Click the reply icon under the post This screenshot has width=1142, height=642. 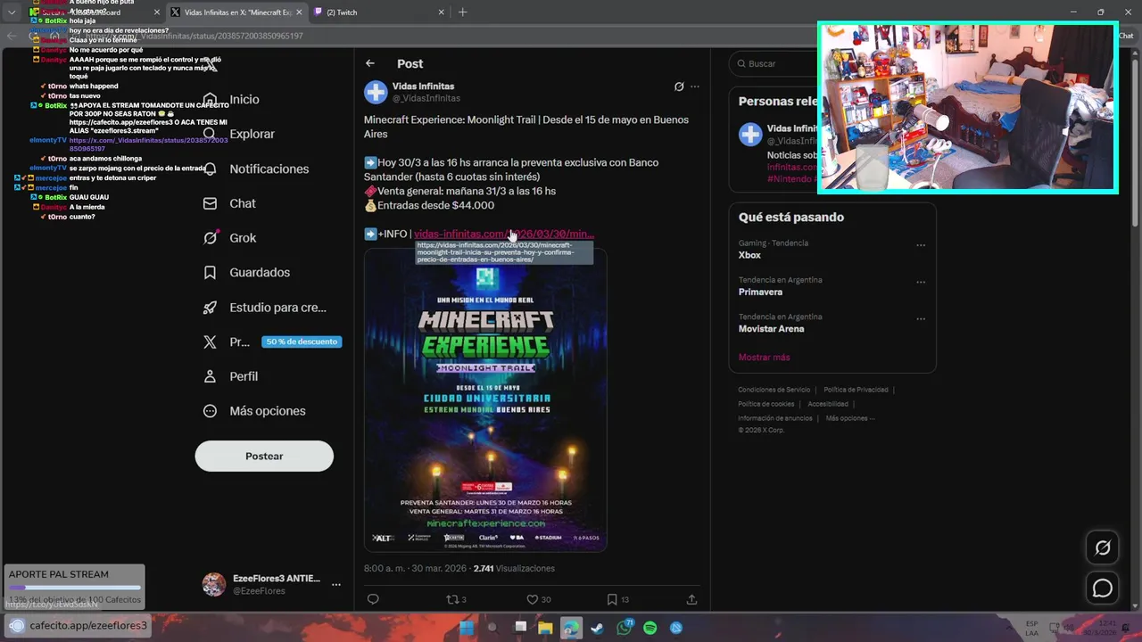click(x=373, y=599)
